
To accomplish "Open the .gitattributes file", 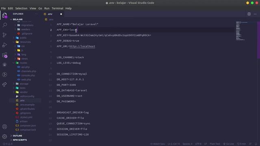I will [27, 109].
